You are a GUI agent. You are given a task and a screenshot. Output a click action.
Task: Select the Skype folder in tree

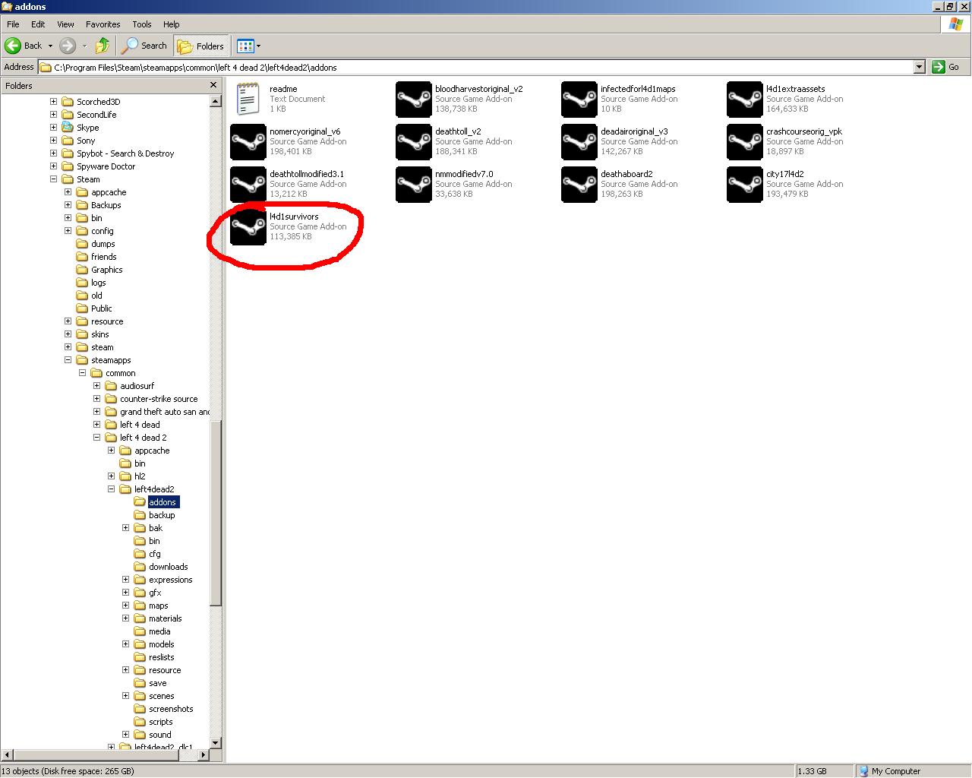click(x=87, y=128)
